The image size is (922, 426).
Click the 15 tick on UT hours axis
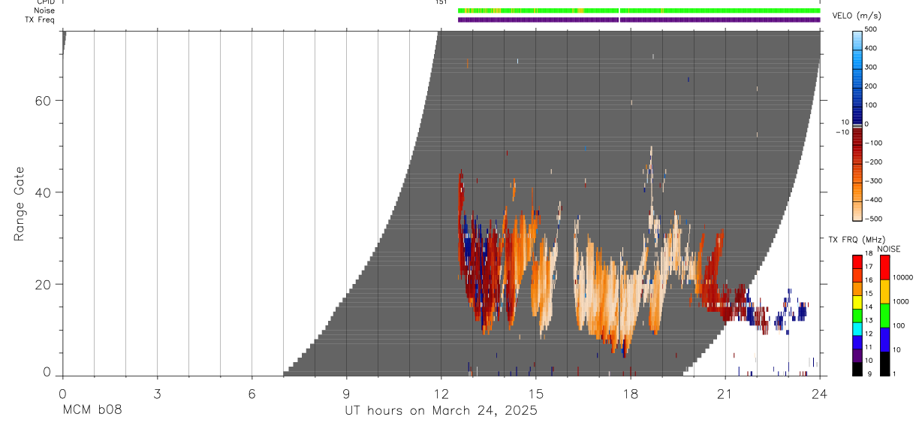click(x=535, y=393)
